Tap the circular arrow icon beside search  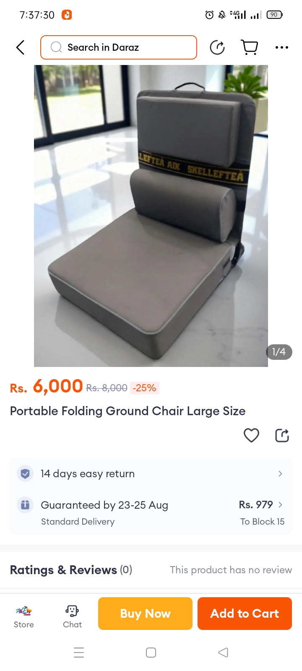[217, 47]
